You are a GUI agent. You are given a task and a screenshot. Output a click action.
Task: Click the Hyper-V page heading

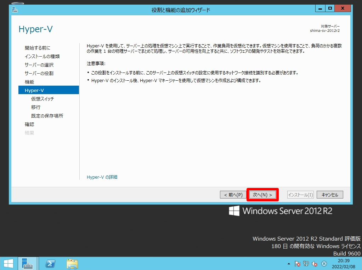pos(35,29)
